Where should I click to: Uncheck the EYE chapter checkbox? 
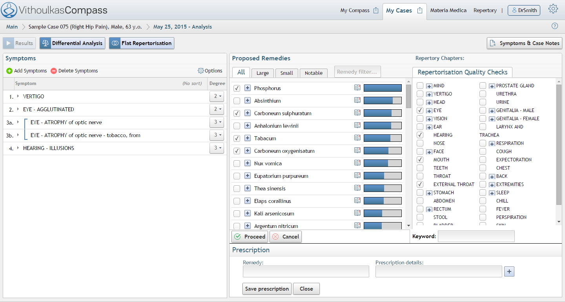pos(420,110)
